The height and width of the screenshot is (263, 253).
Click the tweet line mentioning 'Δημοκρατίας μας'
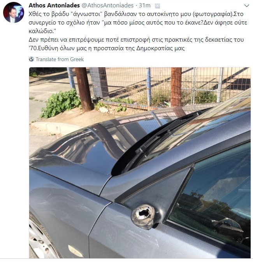point(107,48)
